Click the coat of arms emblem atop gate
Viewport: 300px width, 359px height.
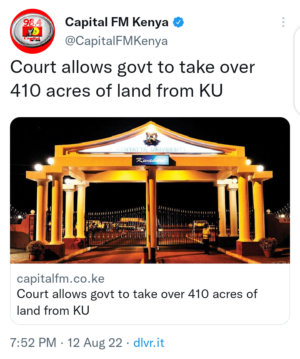click(x=151, y=138)
